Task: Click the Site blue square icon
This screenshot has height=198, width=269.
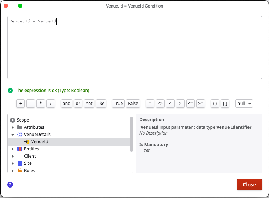Action: pyautogui.click(x=20, y=163)
